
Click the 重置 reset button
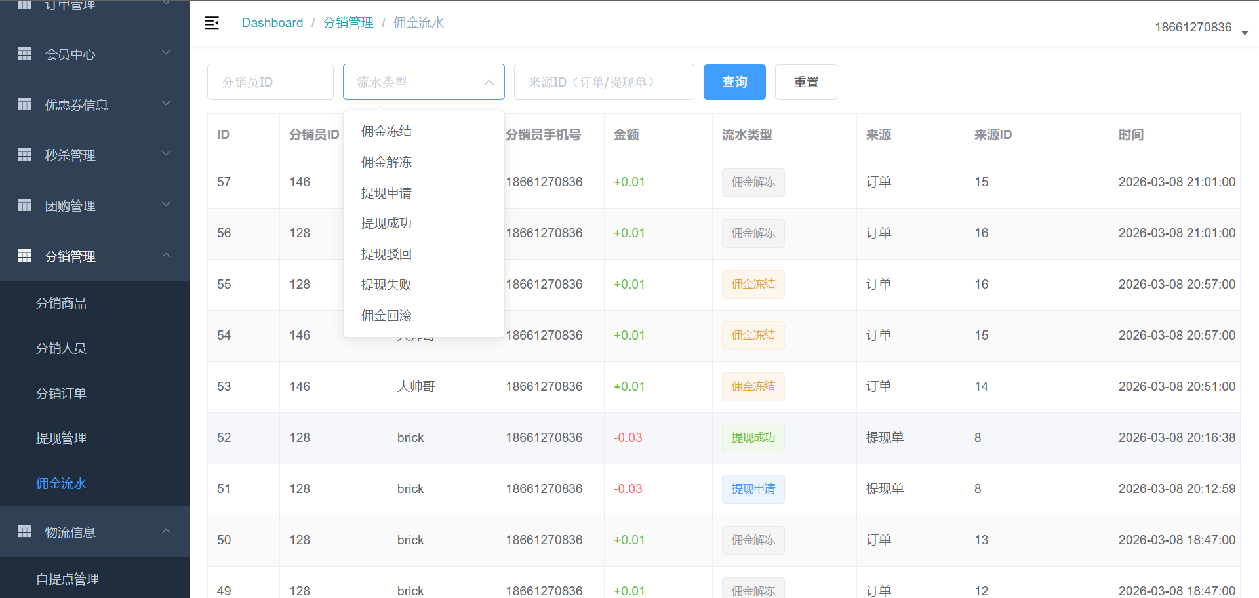[806, 82]
